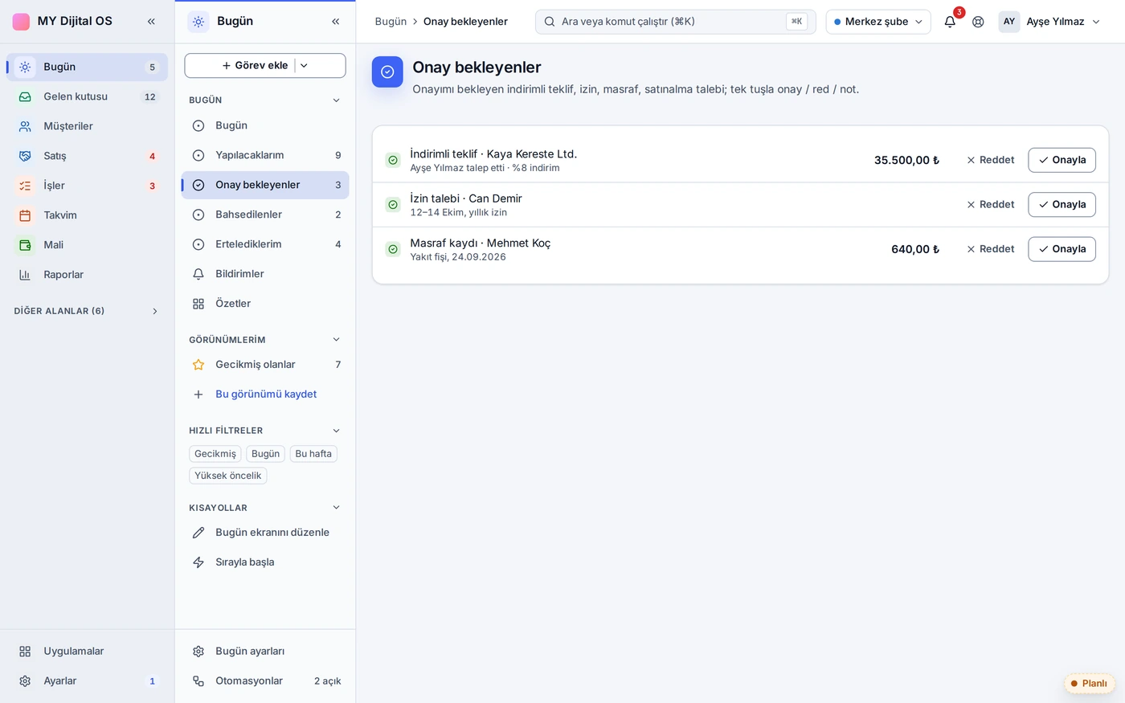Viewport: 1125px width, 703px height.
Task: Open the Yapılacaklarım list
Action: click(x=265, y=155)
